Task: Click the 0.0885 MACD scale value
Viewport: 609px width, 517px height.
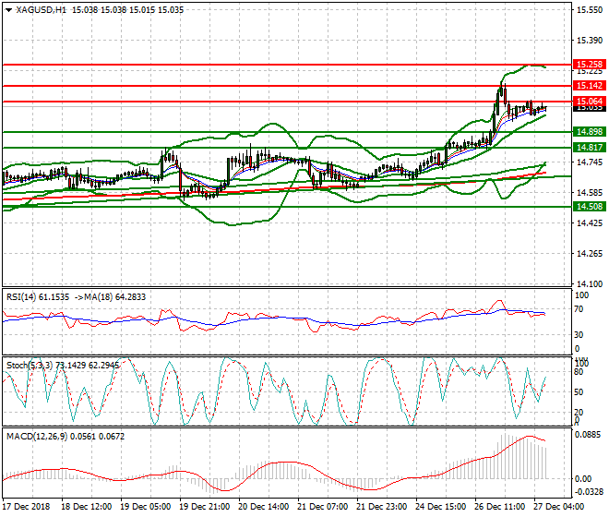Action: coord(590,435)
